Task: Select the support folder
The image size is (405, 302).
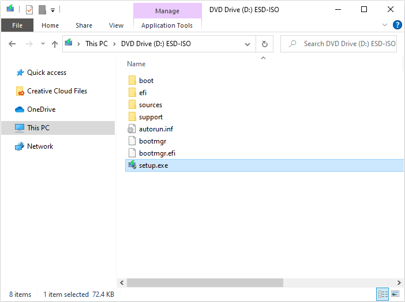Action: click(151, 117)
